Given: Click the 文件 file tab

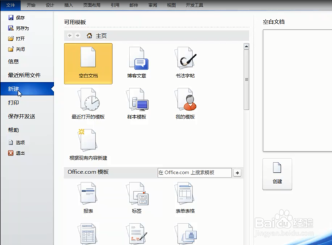Looking at the screenshot, I should pyautogui.click(x=11, y=5).
